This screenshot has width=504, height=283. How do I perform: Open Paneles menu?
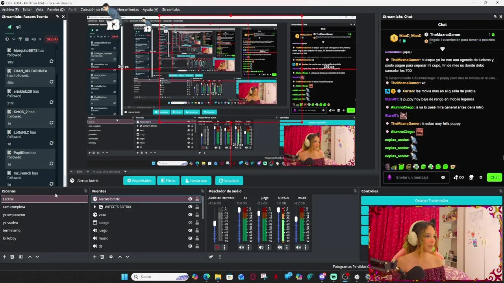tap(56, 9)
